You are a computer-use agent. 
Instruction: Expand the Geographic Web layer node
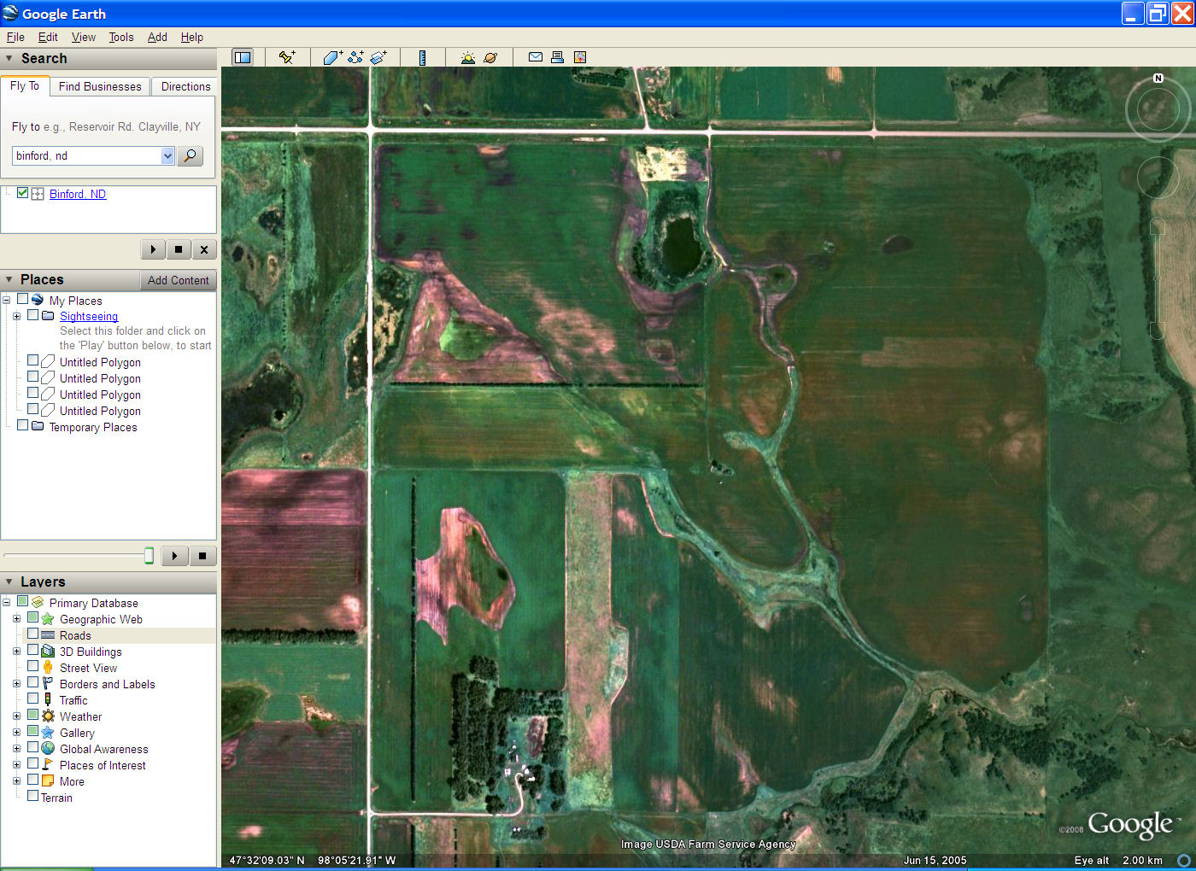click(x=16, y=619)
